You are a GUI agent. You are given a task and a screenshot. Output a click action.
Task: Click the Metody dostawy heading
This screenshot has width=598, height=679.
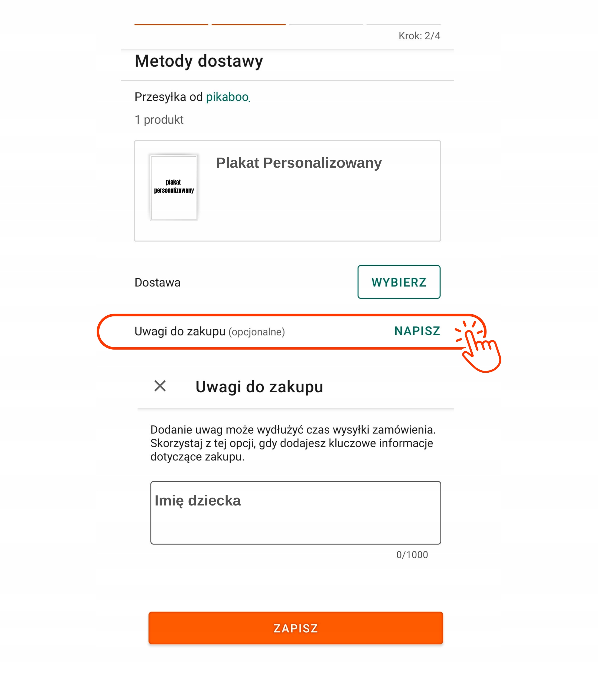(x=199, y=61)
